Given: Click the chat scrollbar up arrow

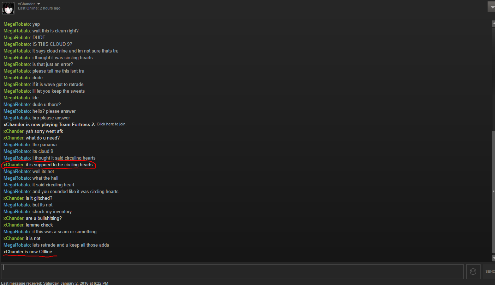Looking at the screenshot, I should 493,24.
